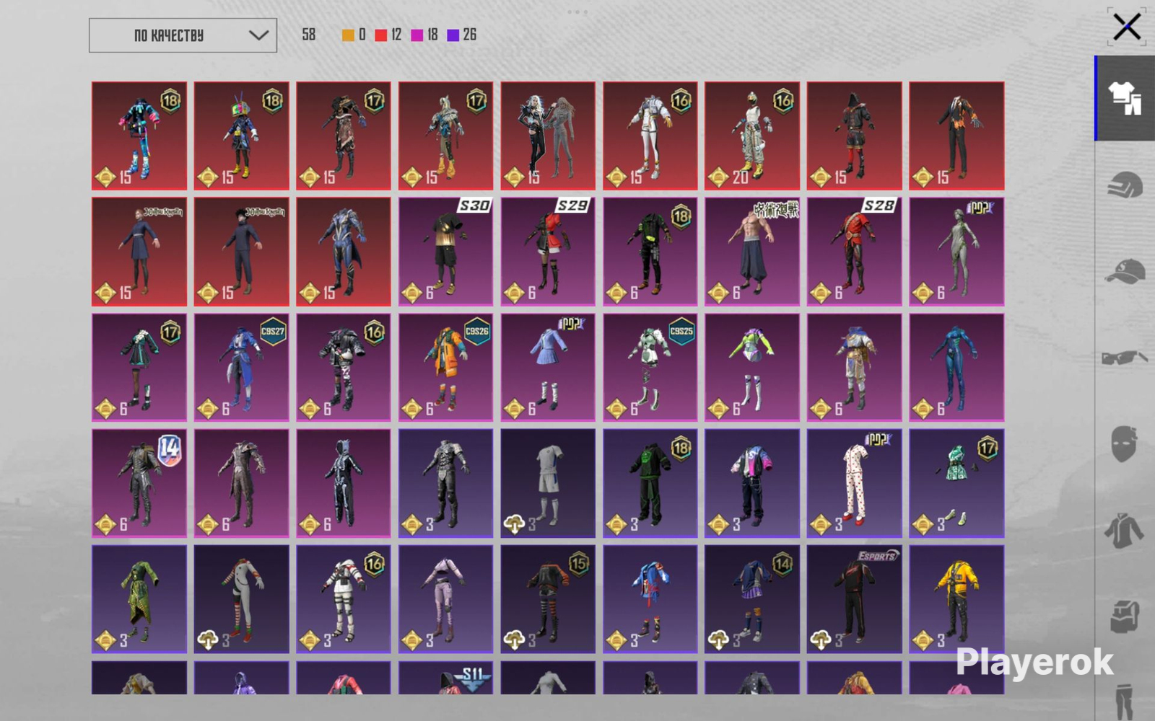Click the red rarity swatch showing 12

pos(381,35)
